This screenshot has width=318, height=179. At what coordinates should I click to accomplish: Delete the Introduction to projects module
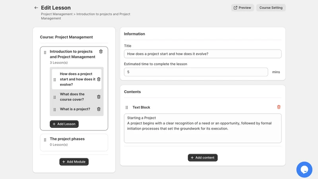101,52
